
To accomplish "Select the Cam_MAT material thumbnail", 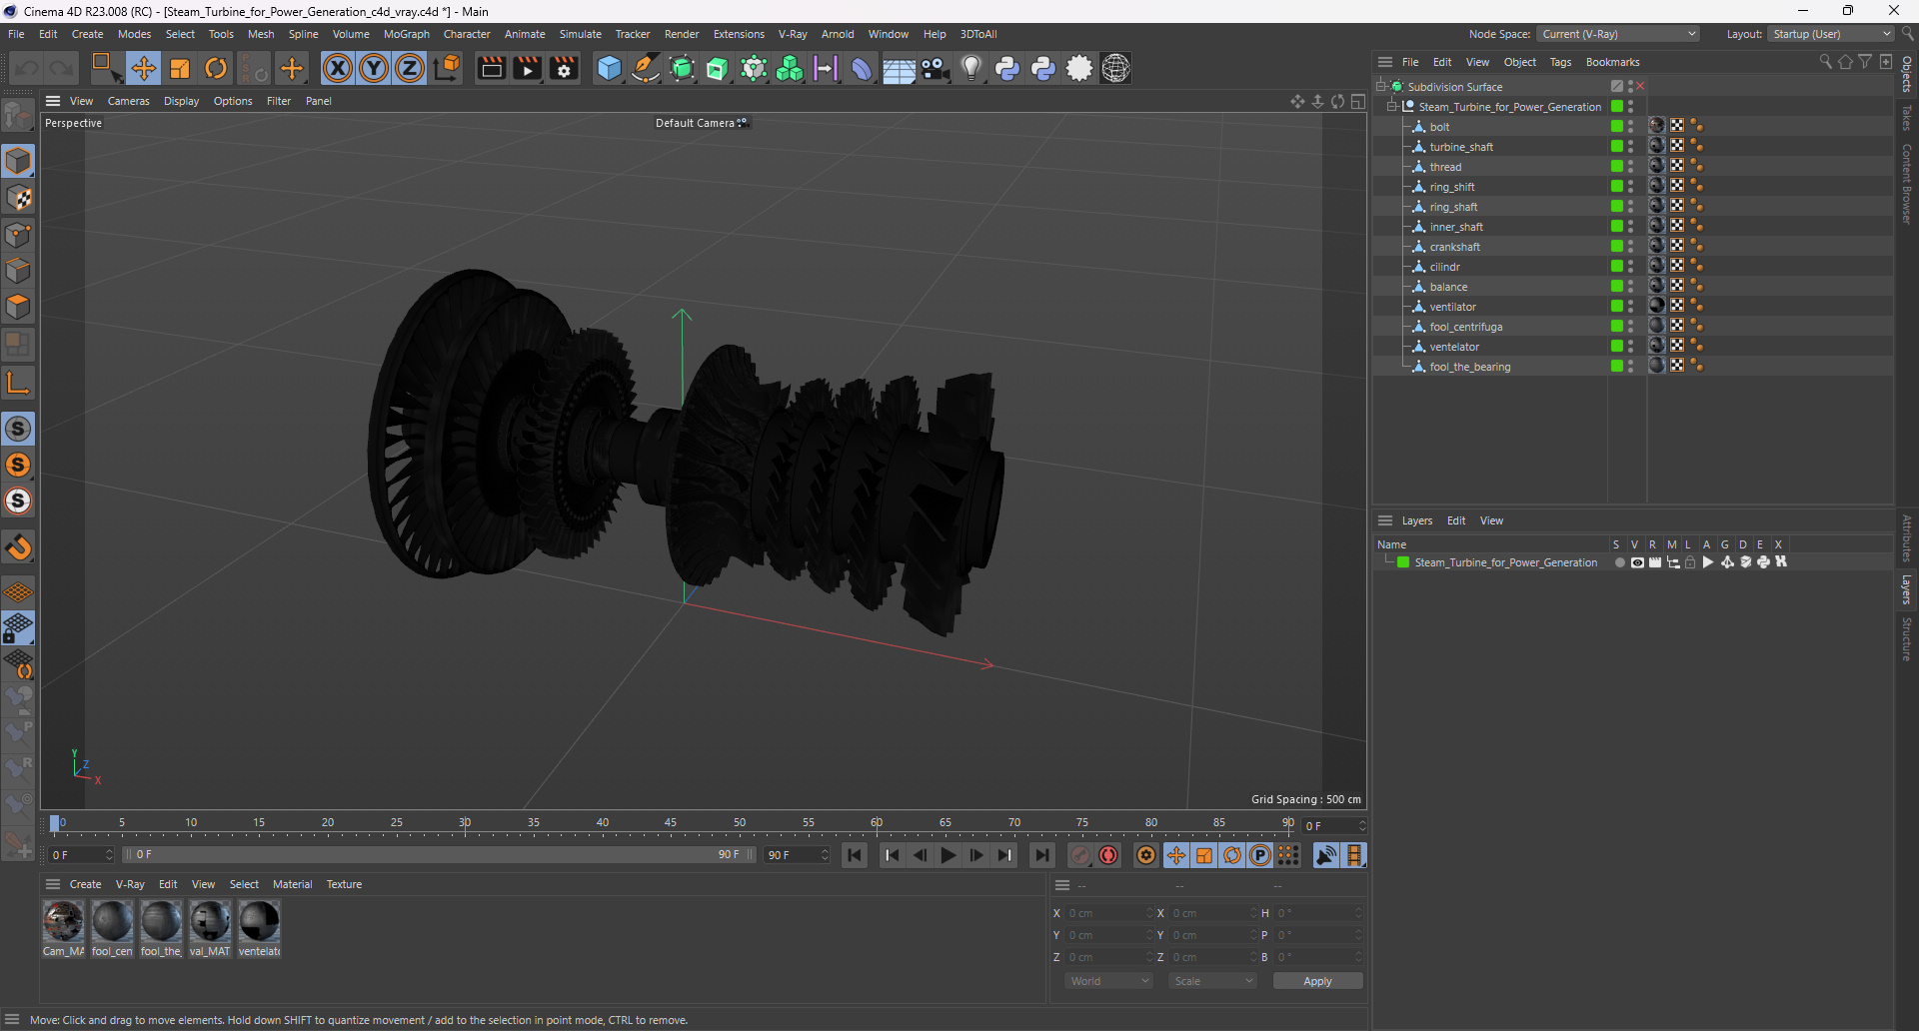I will coord(63,921).
